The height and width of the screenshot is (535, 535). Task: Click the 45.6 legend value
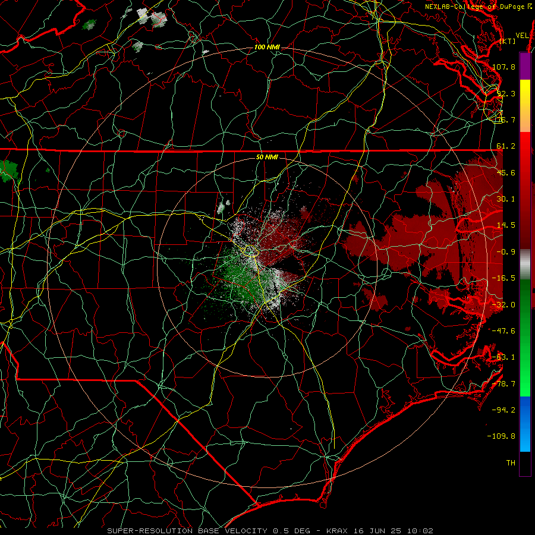point(506,172)
